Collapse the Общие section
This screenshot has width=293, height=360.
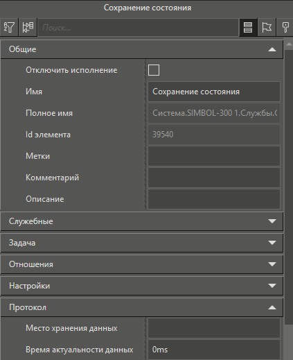(x=142, y=49)
